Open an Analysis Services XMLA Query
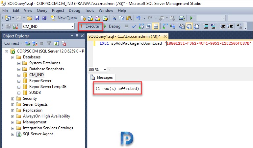This screenshot has height=148, width=253. pos(105,18)
